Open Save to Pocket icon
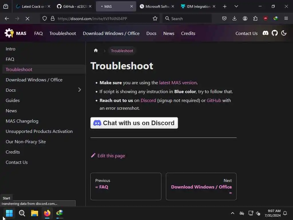This screenshot has width=293, height=220. 224,18
